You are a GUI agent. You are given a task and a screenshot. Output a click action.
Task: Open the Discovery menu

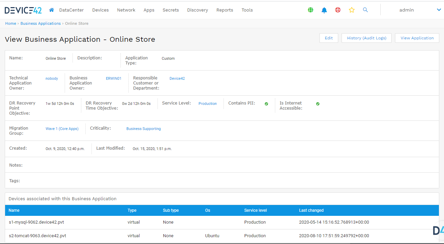pos(198,10)
